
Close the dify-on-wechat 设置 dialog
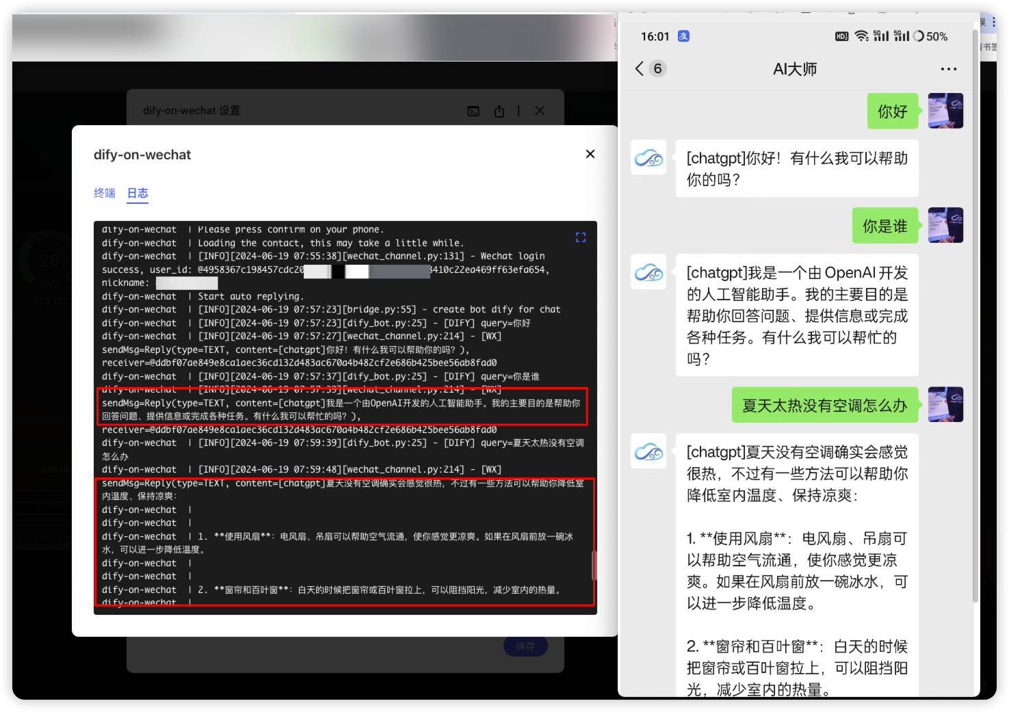[540, 111]
